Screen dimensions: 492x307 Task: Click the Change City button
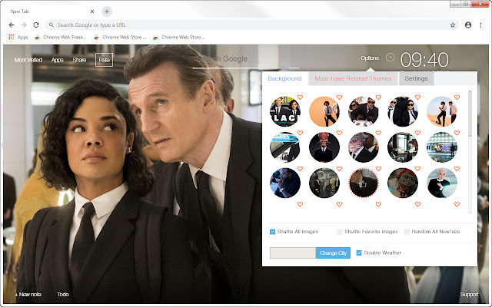(x=333, y=253)
